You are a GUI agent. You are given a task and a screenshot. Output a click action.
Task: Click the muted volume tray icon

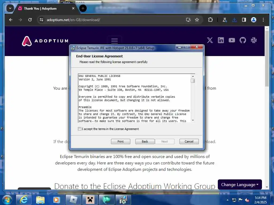(247, 200)
